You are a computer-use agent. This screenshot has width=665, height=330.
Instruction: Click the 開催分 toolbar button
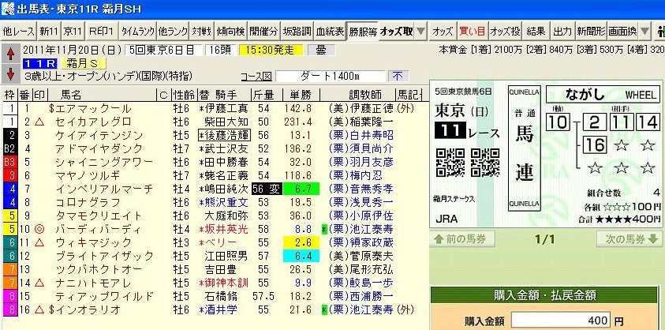tap(263, 31)
